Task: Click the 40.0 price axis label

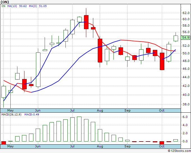Action: tap(186, 95)
